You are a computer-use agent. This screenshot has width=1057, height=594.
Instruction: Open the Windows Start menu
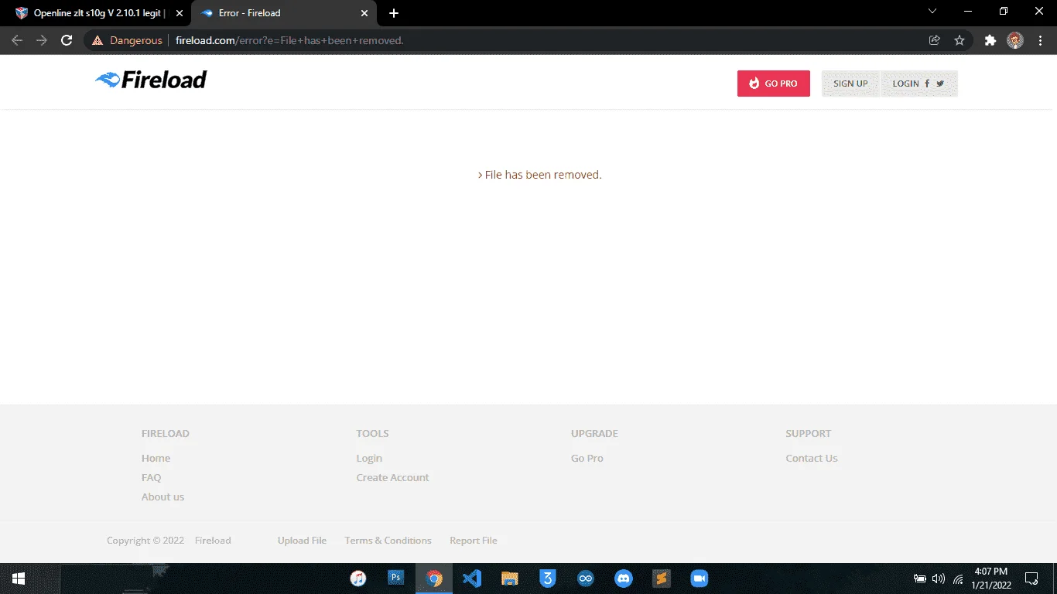19,579
